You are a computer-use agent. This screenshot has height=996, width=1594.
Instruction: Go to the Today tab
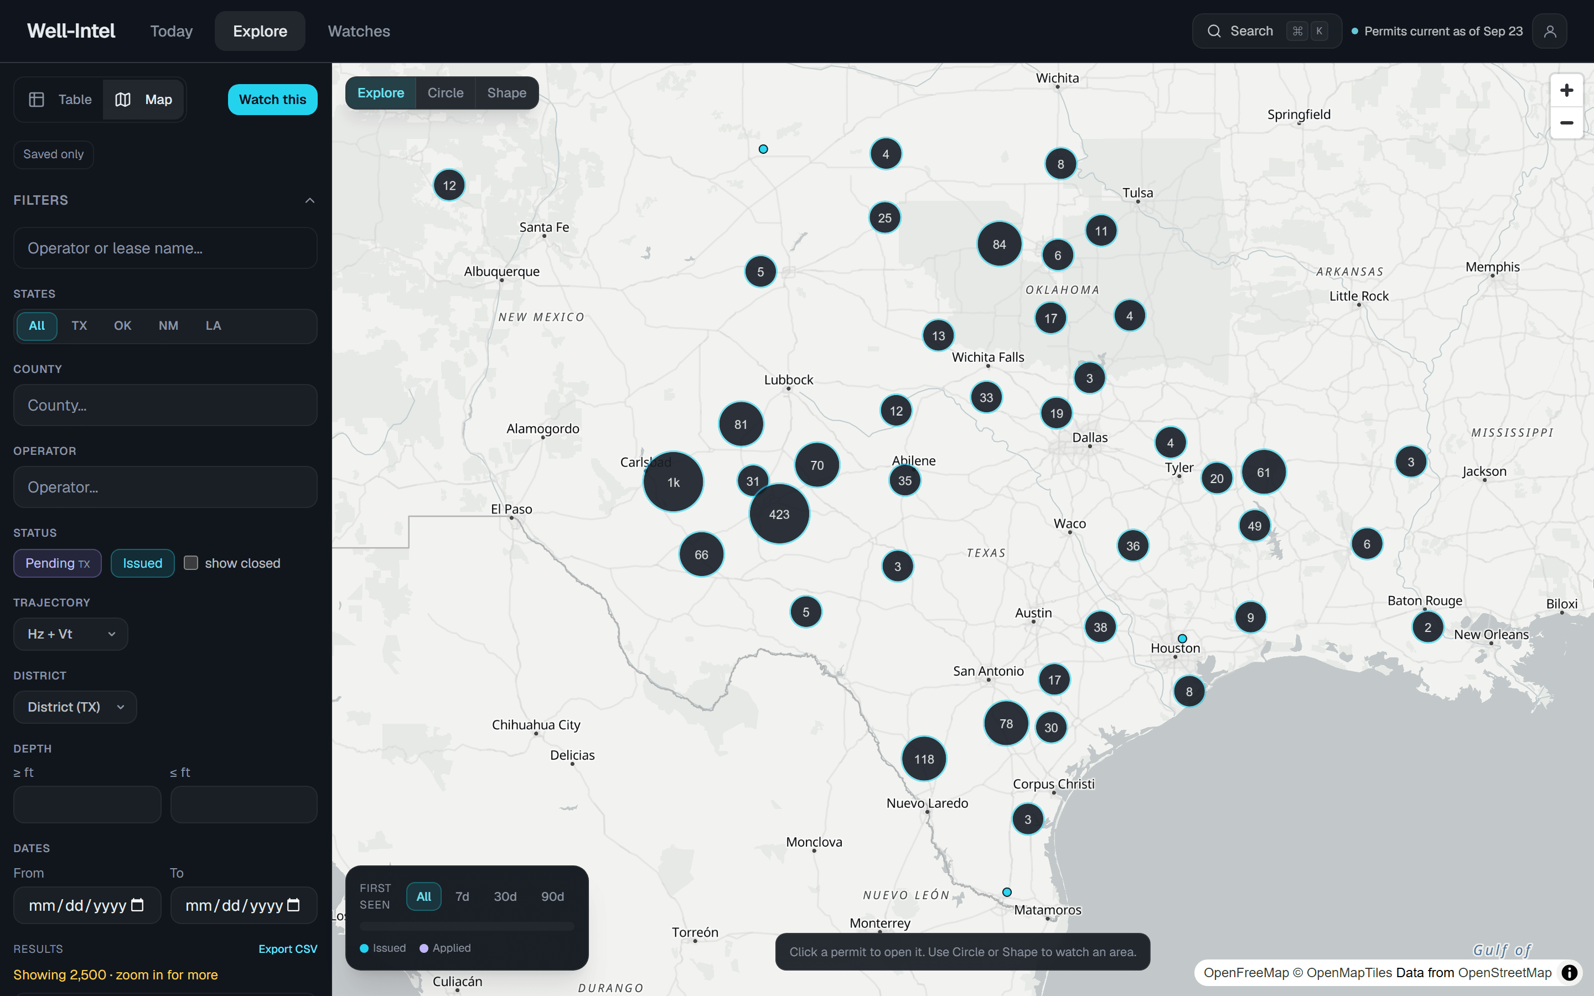pyautogui.click(x=171, y=31)
